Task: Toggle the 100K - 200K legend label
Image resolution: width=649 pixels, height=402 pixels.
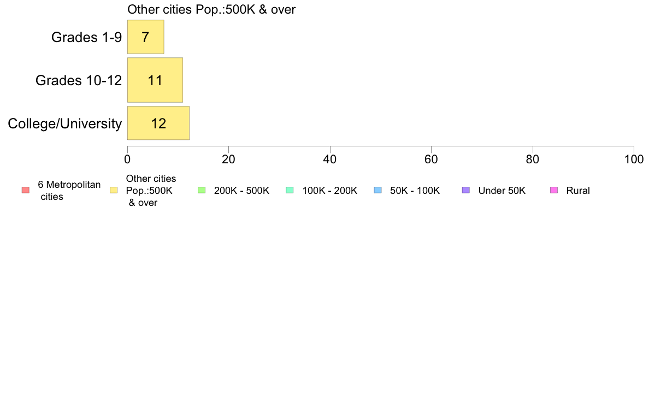Action: pos(329,191)
